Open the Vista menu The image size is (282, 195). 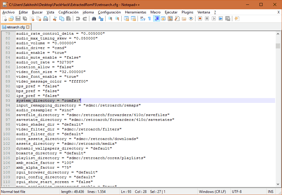(50, 12)
